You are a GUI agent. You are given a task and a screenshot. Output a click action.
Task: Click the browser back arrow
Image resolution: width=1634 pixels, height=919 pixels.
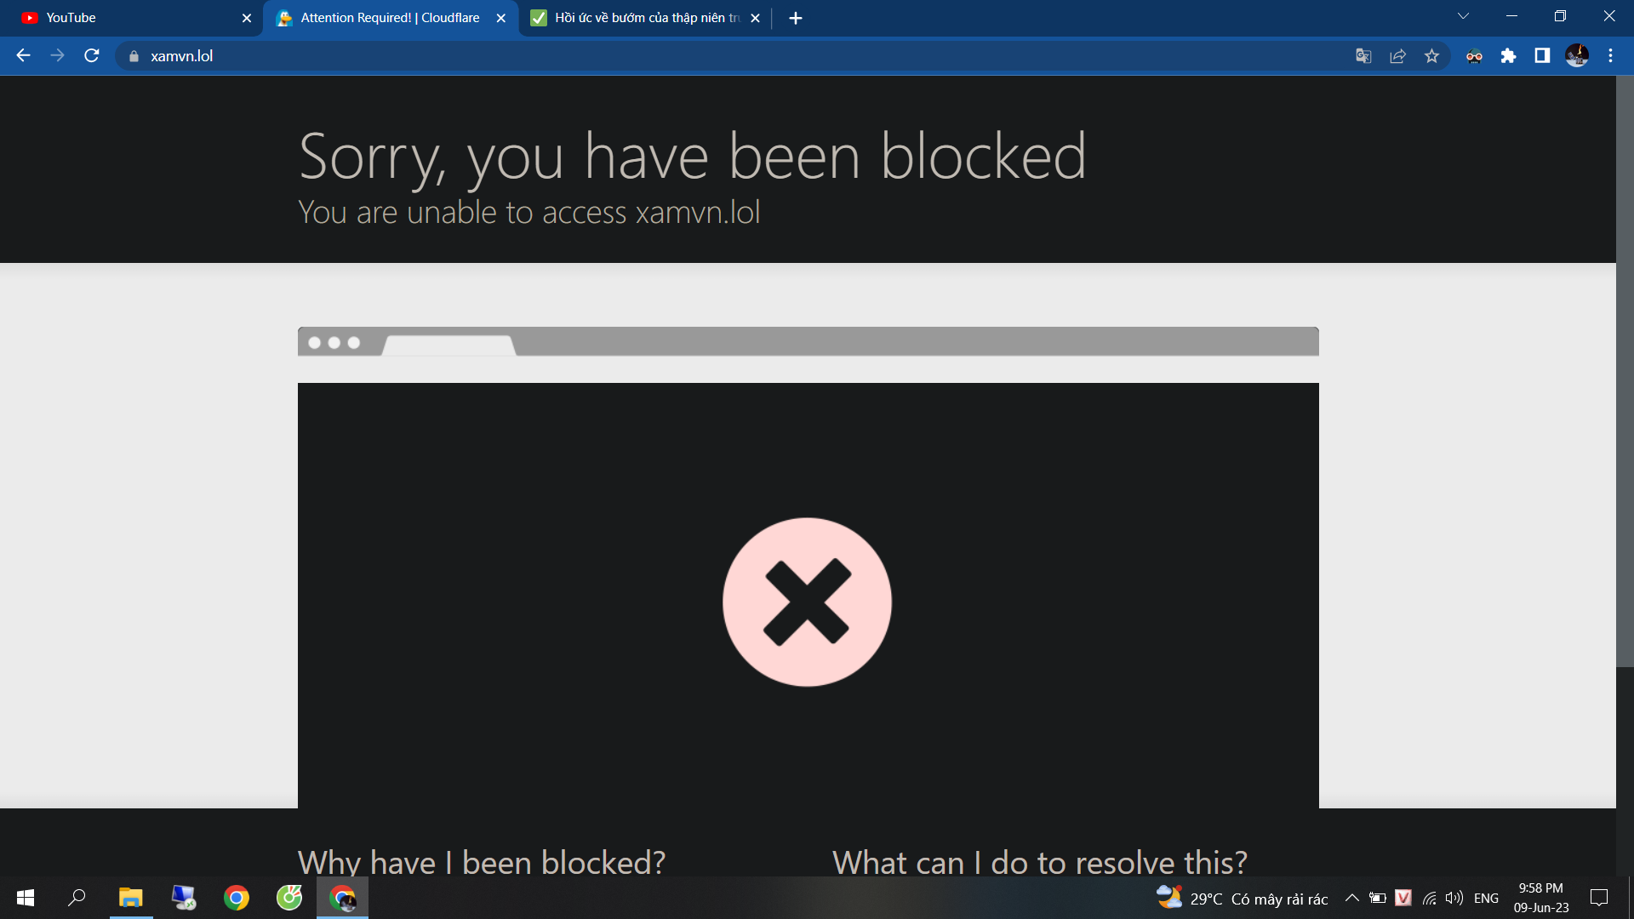23,56
